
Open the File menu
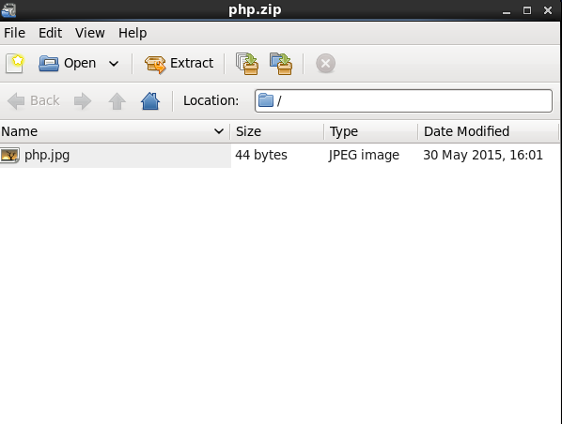(14, 33)
